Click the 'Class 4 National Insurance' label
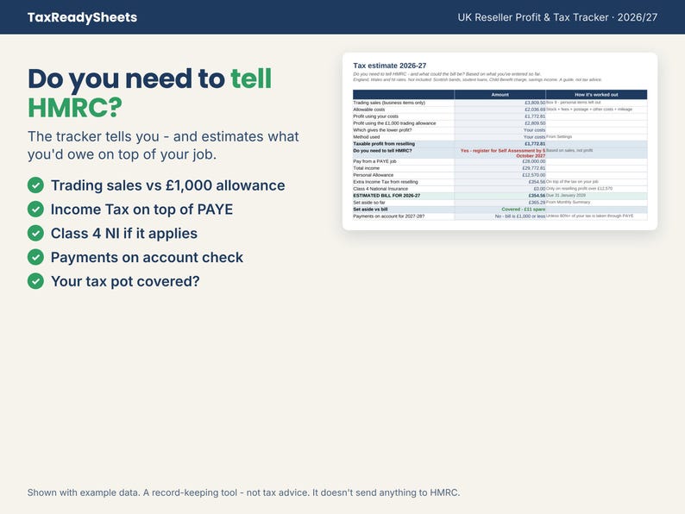The height and width of the screenshot is (514, 685). [380, 189]
